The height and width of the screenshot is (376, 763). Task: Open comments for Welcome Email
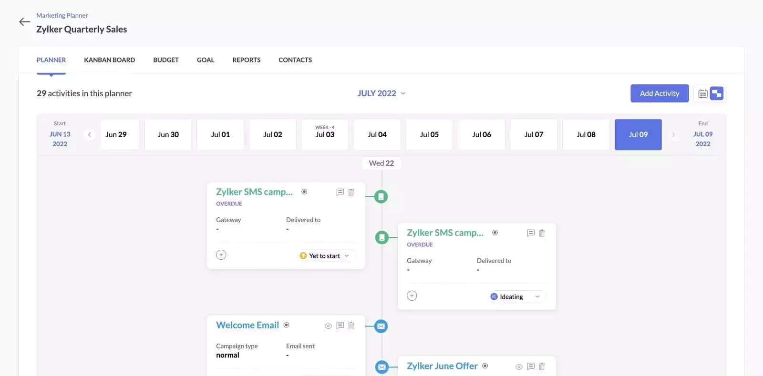click(x=340, y=326)
